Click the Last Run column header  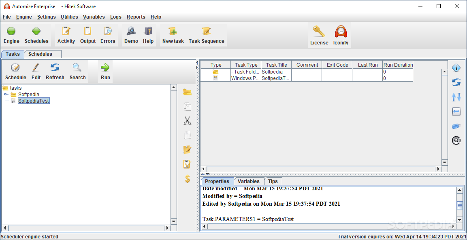coord(368,65)
